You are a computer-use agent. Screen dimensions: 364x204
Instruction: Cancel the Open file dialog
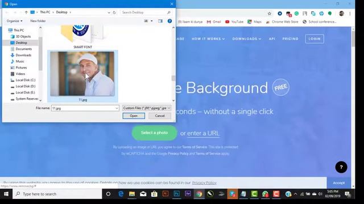[160, 116]
